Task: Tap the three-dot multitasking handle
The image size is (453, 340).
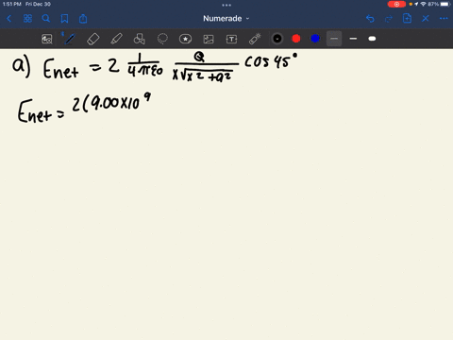Action: (226, 5)
